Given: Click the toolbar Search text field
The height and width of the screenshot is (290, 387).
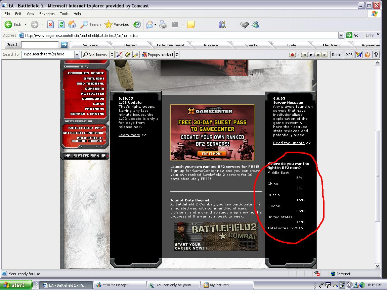Looking at the screenshot, I should (x=40, y=45).
